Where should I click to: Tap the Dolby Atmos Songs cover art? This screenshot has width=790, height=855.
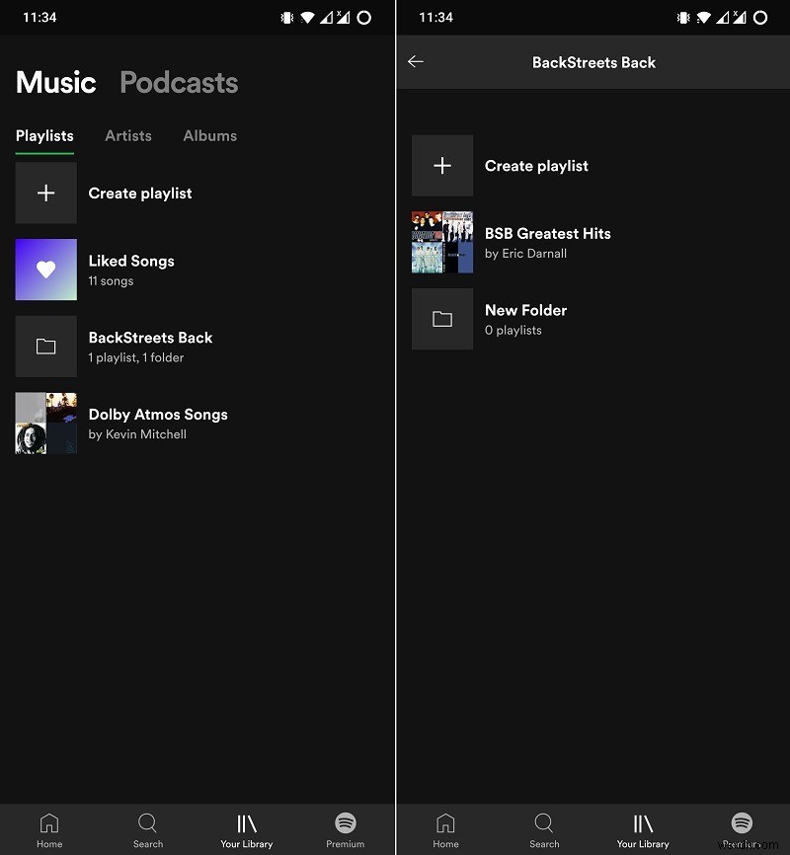(x=45, y=423)
